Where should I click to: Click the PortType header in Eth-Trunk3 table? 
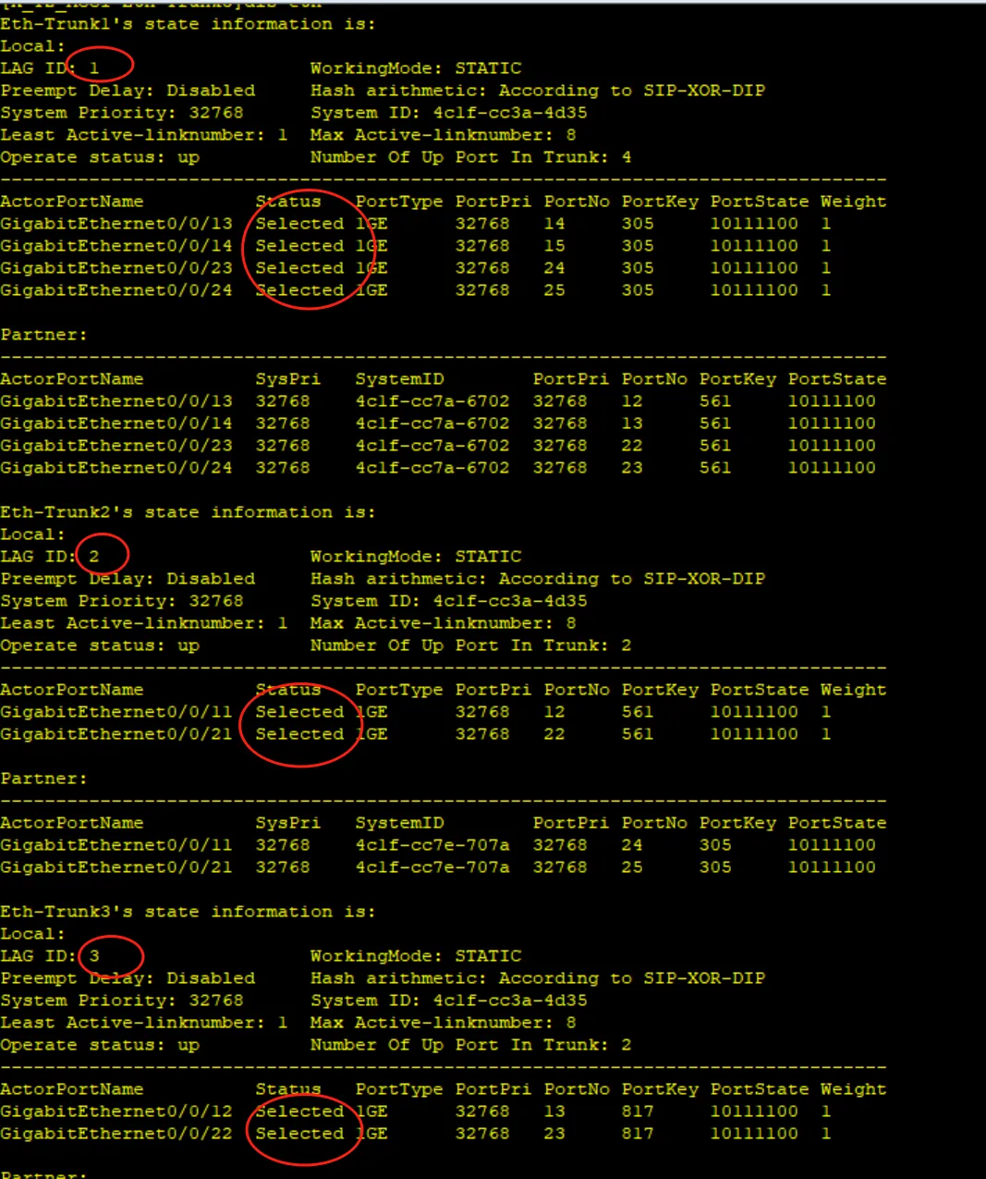pyautogui.click(x=399, y=1089)
